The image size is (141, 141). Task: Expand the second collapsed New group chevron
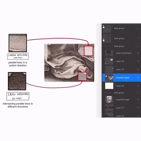click(x=138, y=38)
